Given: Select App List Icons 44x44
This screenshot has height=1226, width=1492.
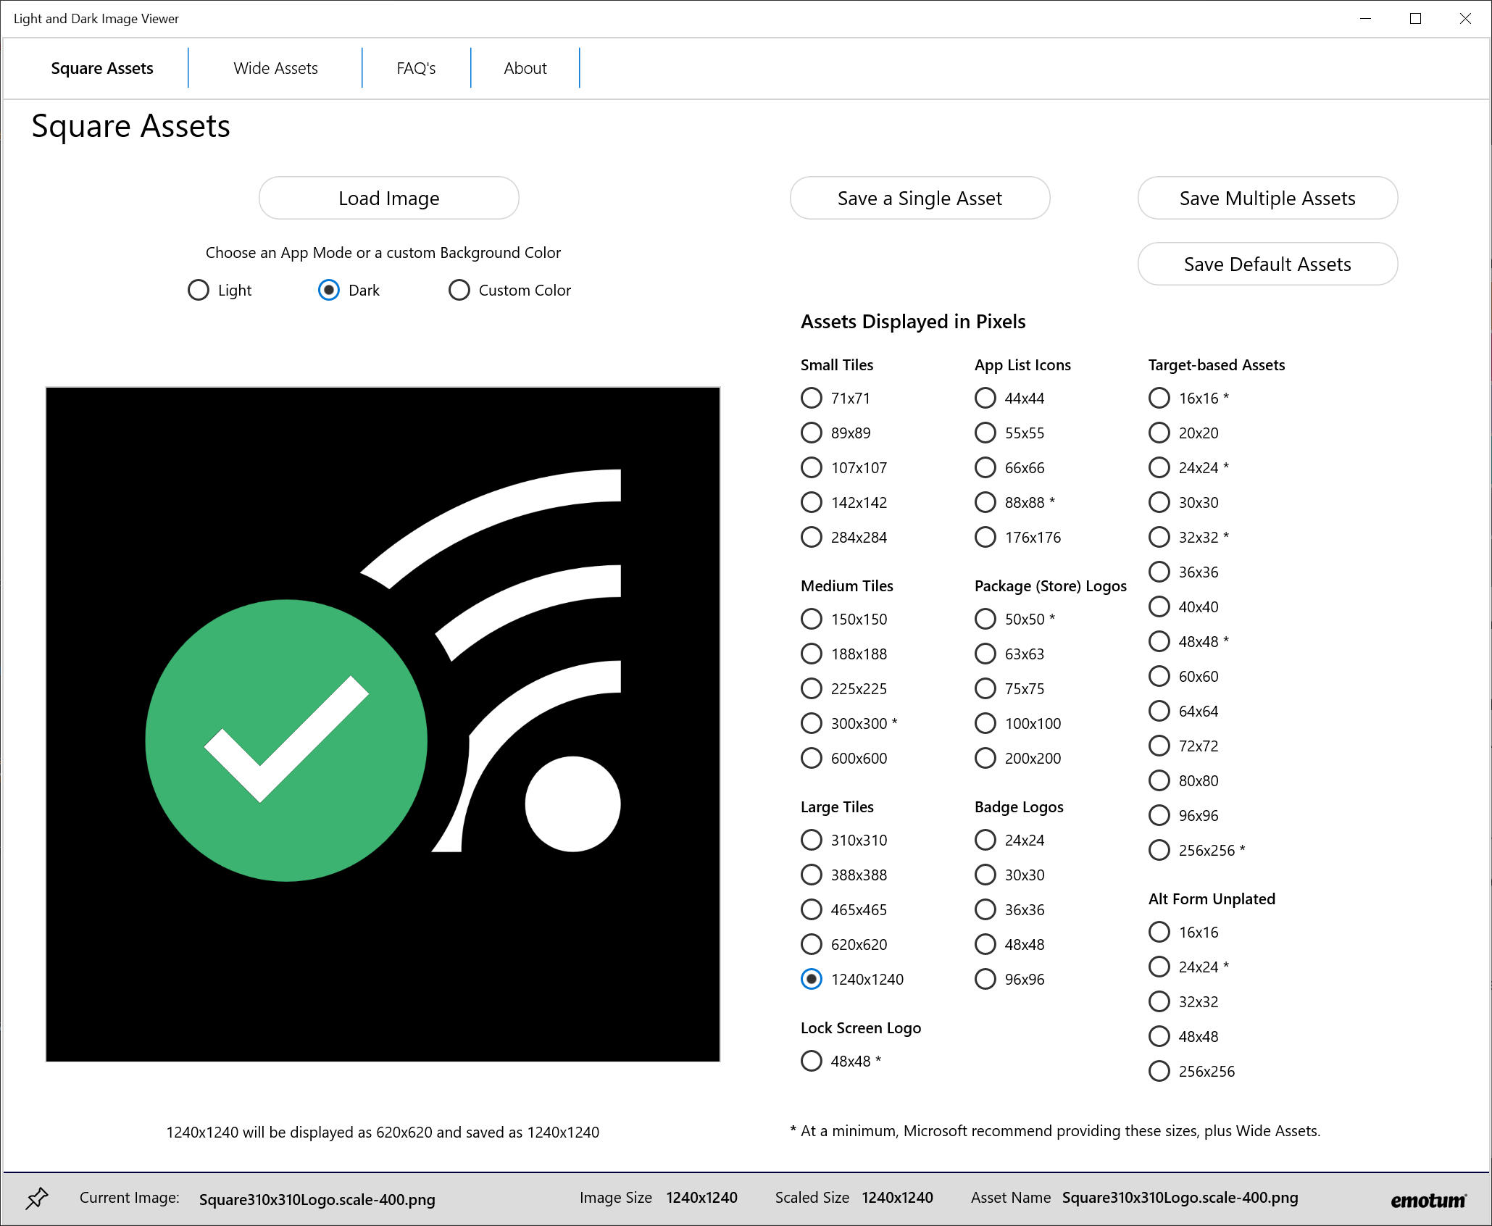Looking at the screenshot, I should [x=1009, y=398].
